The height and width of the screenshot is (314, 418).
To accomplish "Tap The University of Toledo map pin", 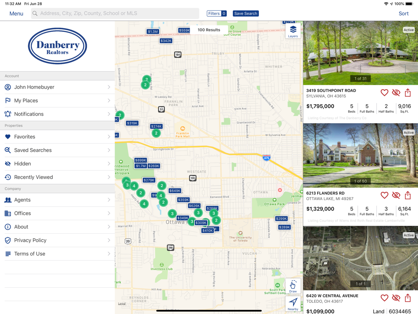I will point(240,233).
